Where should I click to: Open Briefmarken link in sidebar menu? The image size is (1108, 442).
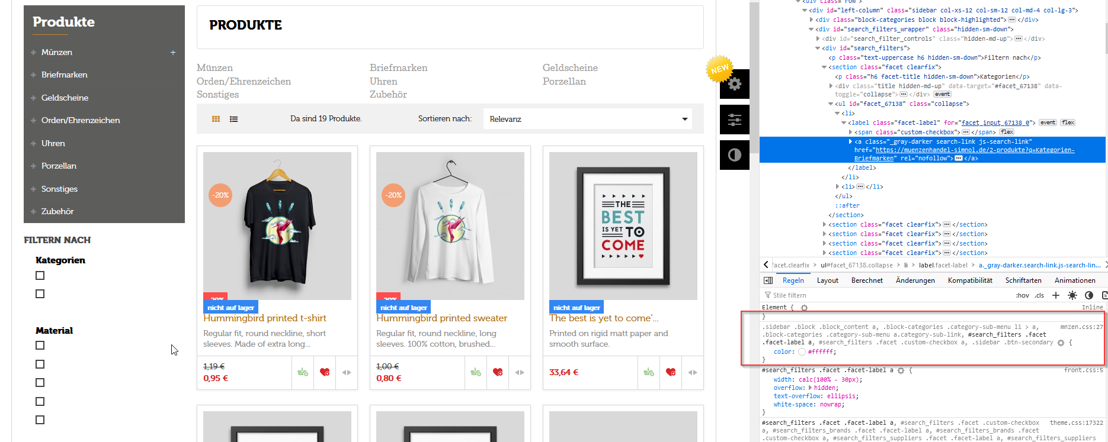65,75
